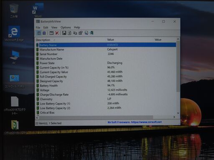Select the Full Charged Capacity row
214x160 pixels.
106,77
